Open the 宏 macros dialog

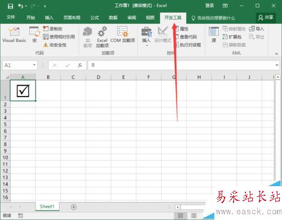tap(34, 34)
